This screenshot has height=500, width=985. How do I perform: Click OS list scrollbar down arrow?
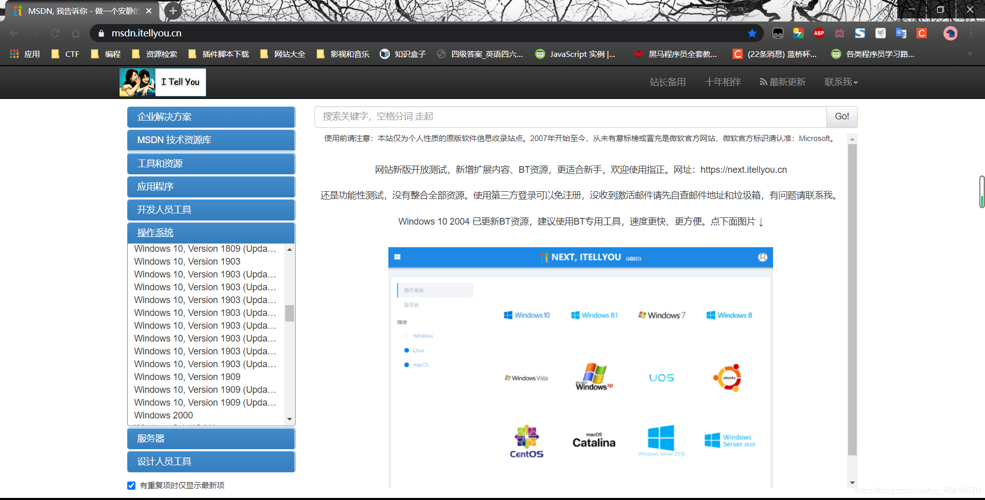290,419
